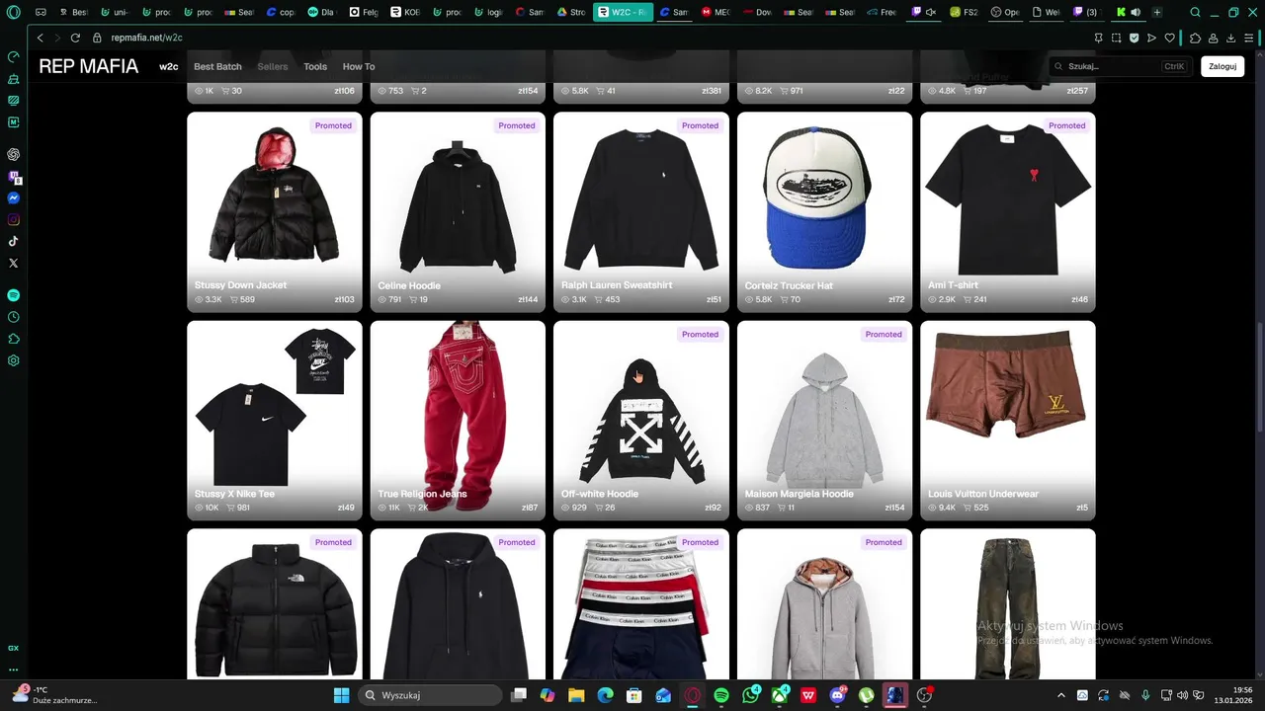
Task: Search open tabs magnifier icon
Action: click(1196, 13)
